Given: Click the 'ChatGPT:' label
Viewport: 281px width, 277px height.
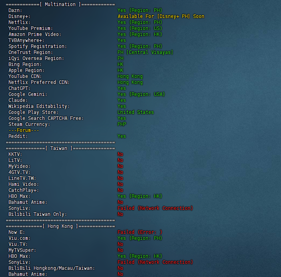Looking at the screenshot, I should tap(19, 88).
